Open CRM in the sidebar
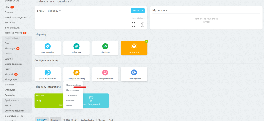 click(7, 7)
